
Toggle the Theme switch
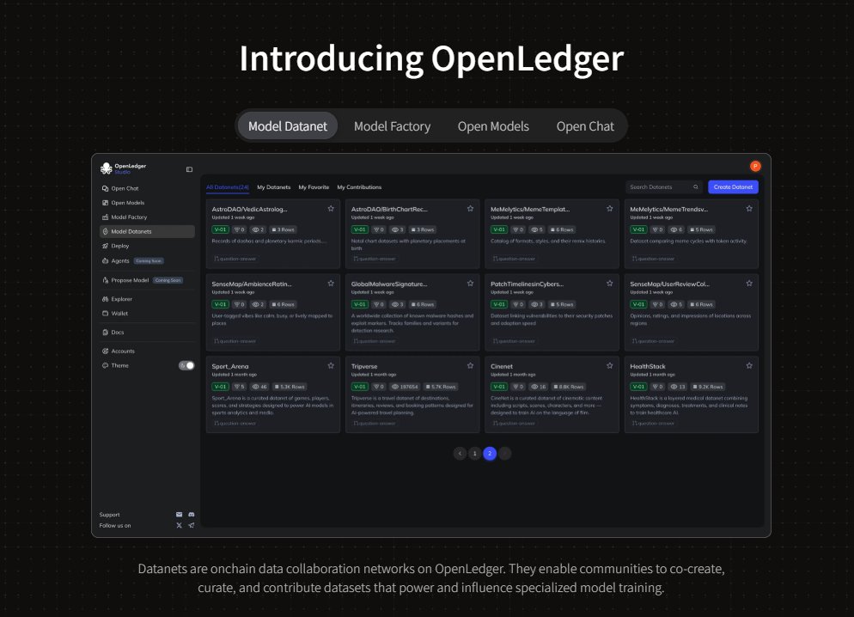(x=186, y=365)
